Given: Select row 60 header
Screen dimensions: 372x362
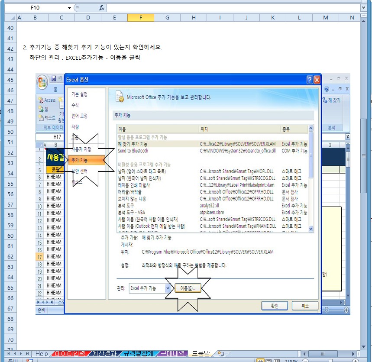Looking at the screenshot, I should [x=10, y=236].
